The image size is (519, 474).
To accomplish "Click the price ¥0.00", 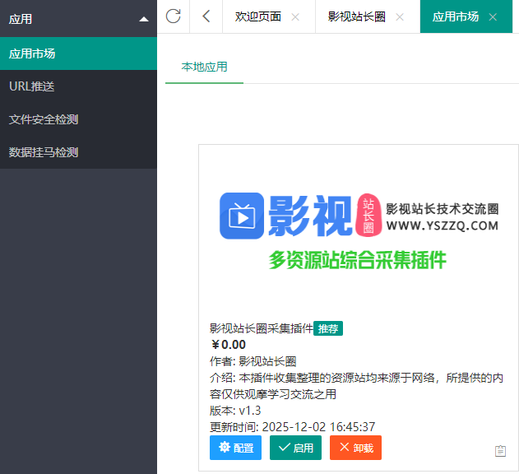I will pos(229,345).
